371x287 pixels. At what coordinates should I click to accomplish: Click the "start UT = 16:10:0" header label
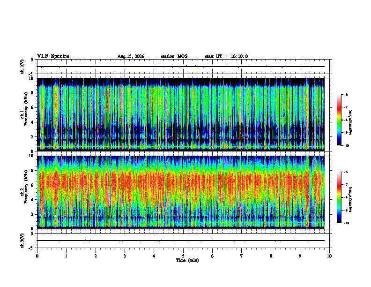pyautogui.click(x=226, y=56)
